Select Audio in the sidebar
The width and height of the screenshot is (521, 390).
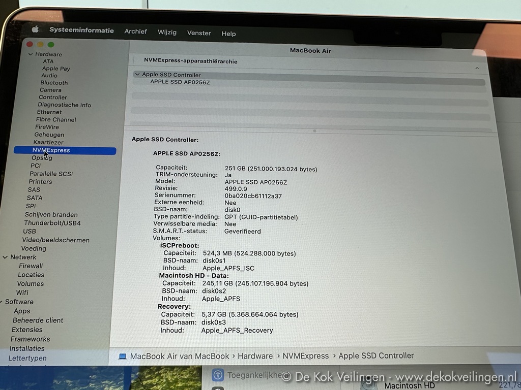49,76
